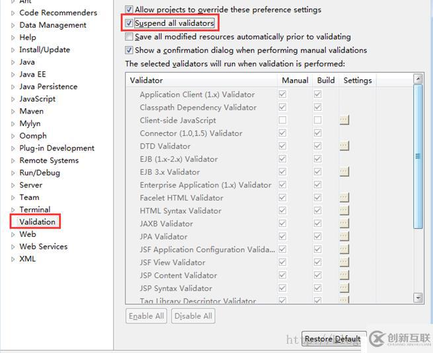The height and width of the screenshot is (353, 433).
Task: Open settings button for JSF View Validator
Action: pos(344,263)
